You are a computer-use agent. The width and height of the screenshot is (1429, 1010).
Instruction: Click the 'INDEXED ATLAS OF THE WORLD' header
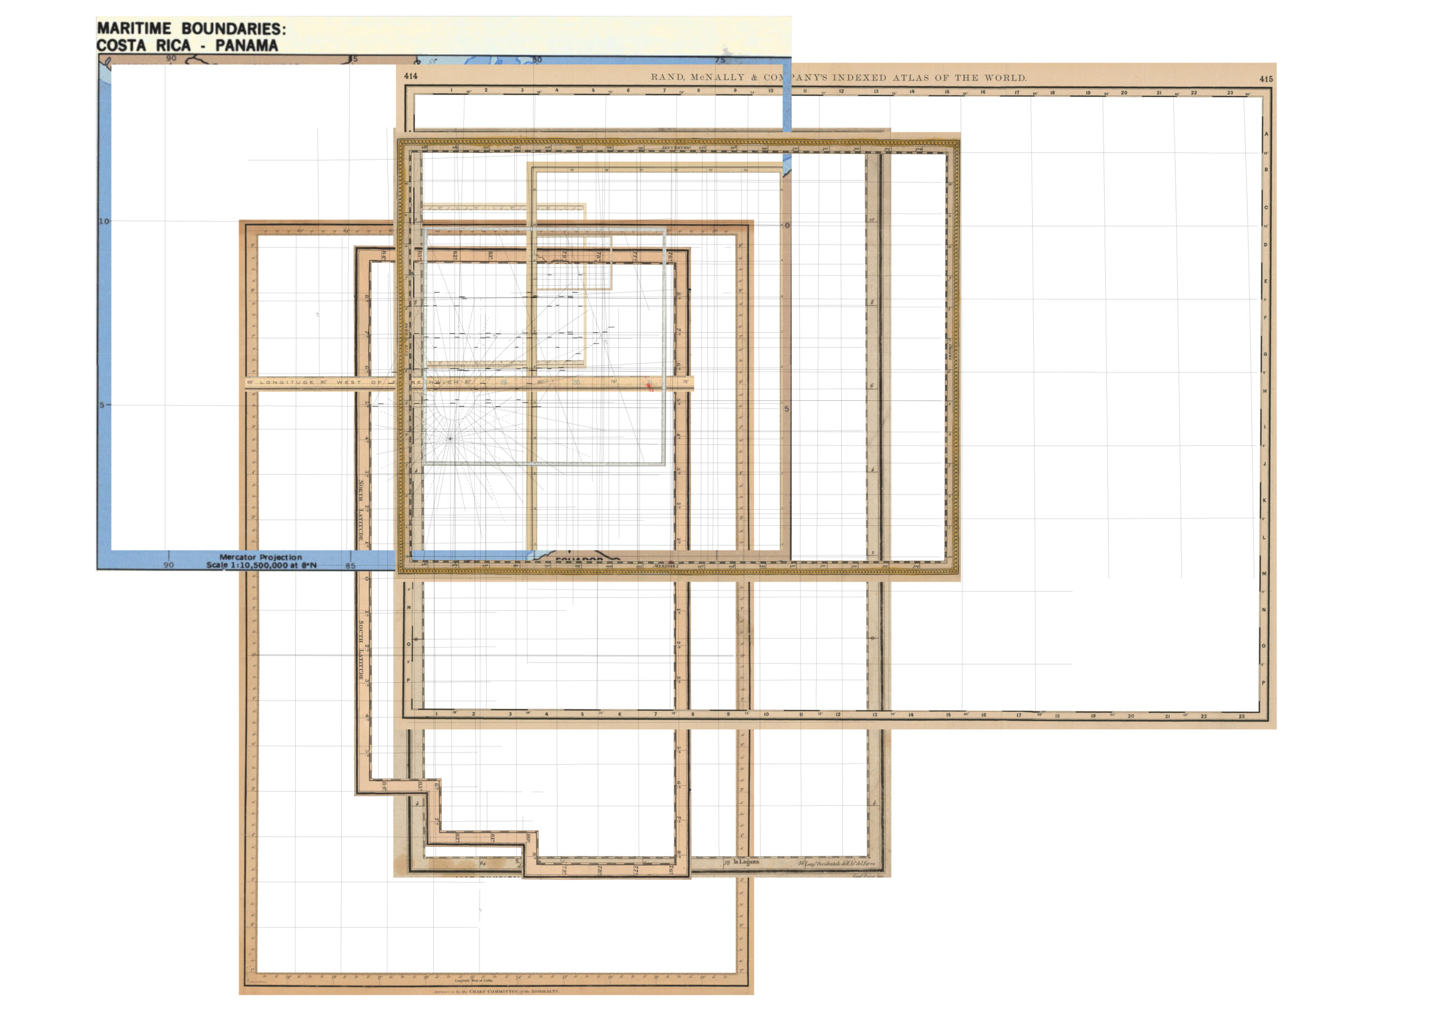pos(929,78)
